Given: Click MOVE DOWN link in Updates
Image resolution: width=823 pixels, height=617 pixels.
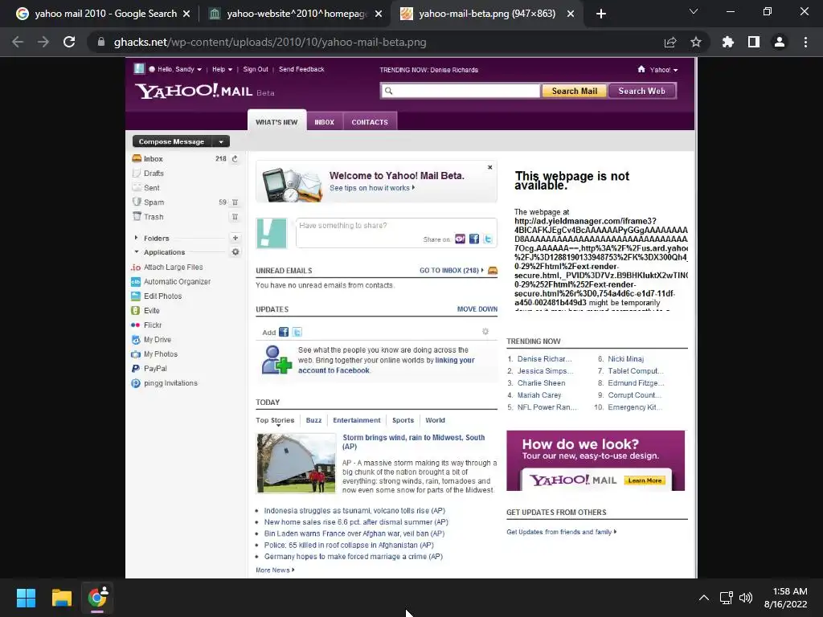Looking at the screenshot, I should 477,309.
